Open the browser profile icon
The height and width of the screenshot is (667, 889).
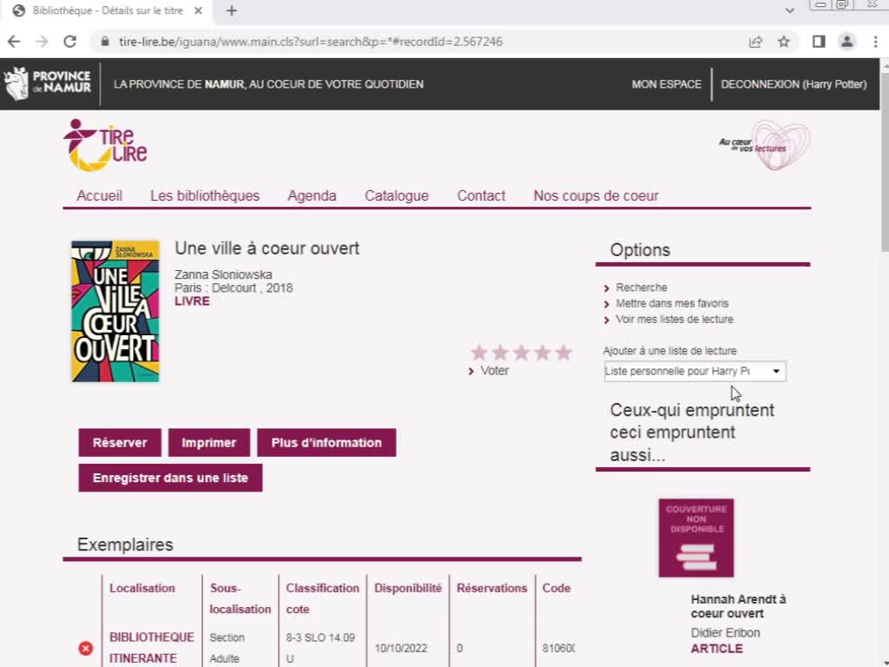pos(847,42)
